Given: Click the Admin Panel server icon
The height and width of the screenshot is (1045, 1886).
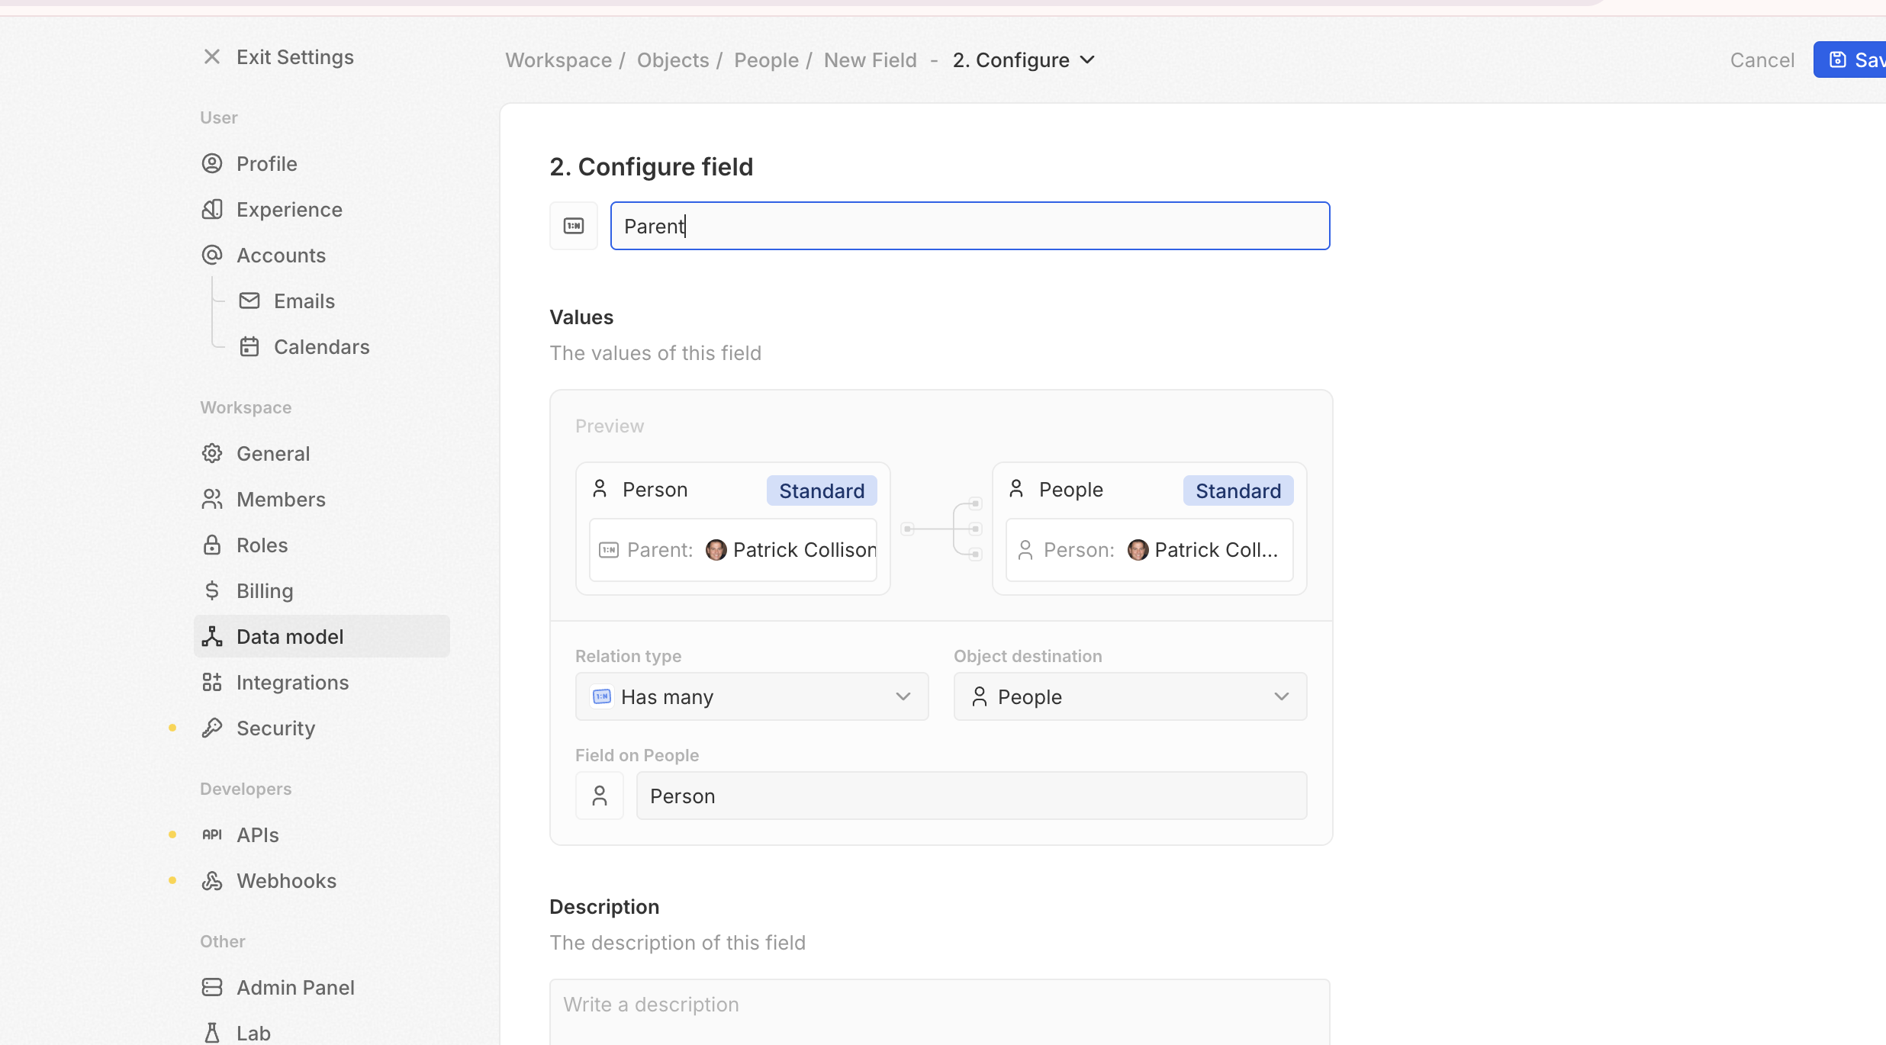Looking at the screenshot, I should 212,988.
